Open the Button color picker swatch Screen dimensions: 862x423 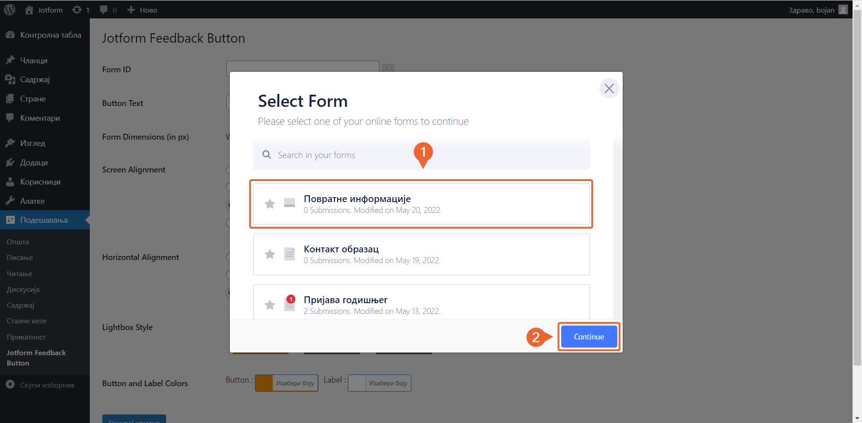[x=264, y=383]
